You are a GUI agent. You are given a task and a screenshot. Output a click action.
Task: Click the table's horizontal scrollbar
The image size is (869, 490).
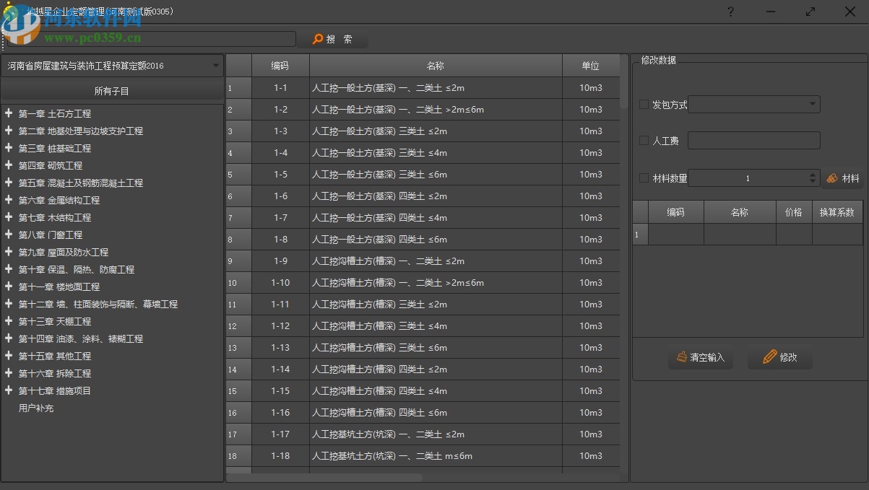click(325, 477)
